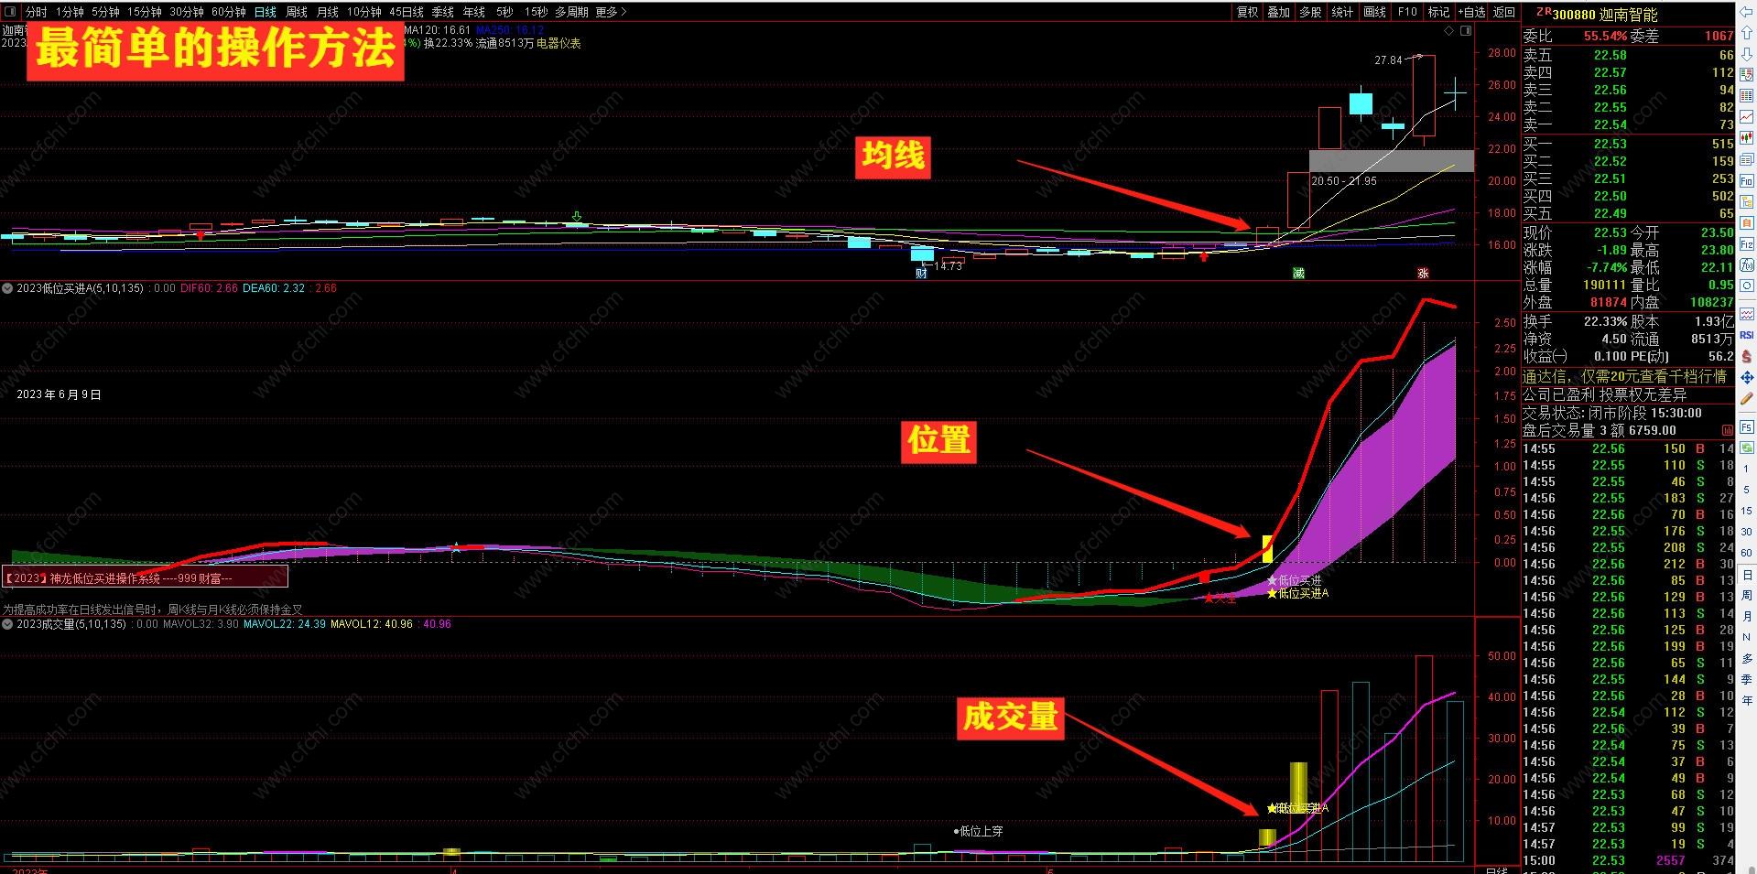Viewport: 1757px width, 874px height.
Task: Click the F10 button in top toolbar
Action: click(1407, 12)
